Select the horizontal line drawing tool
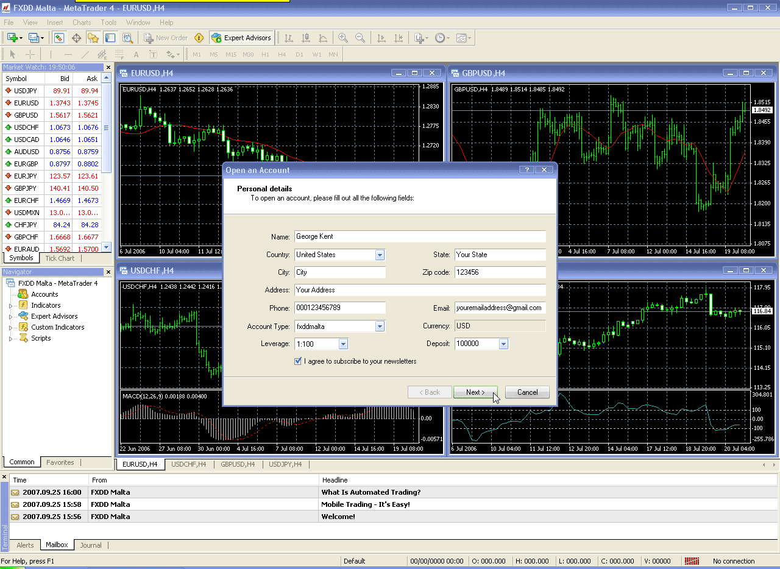 click(68, 54)
